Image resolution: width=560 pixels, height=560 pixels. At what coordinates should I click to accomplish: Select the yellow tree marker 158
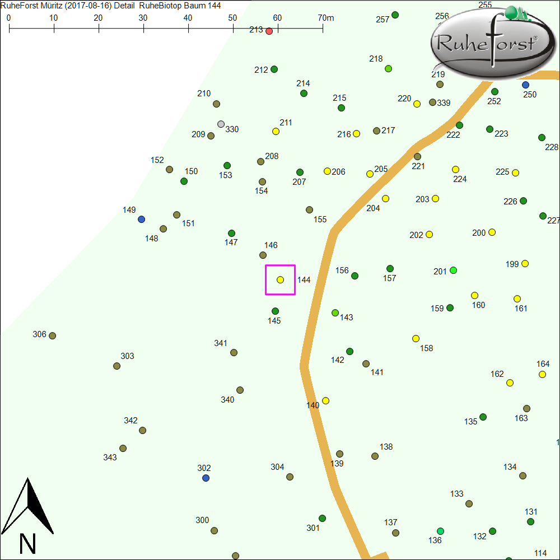(x=416, y=338)
